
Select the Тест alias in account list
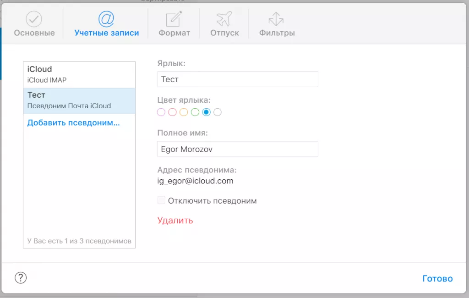pos(79,100)
